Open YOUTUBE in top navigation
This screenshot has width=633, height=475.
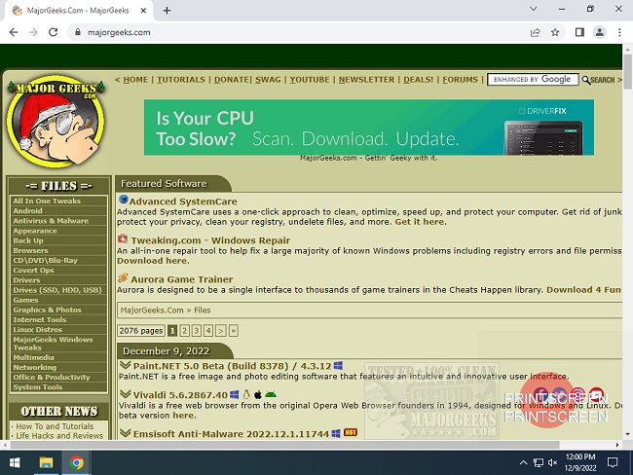[x=310, y=80]
